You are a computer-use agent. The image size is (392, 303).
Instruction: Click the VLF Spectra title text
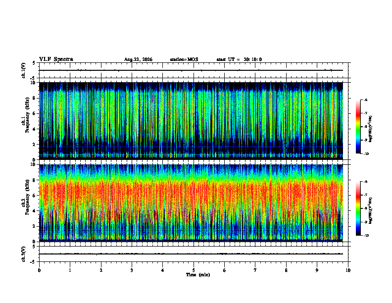tap(56, 59)
